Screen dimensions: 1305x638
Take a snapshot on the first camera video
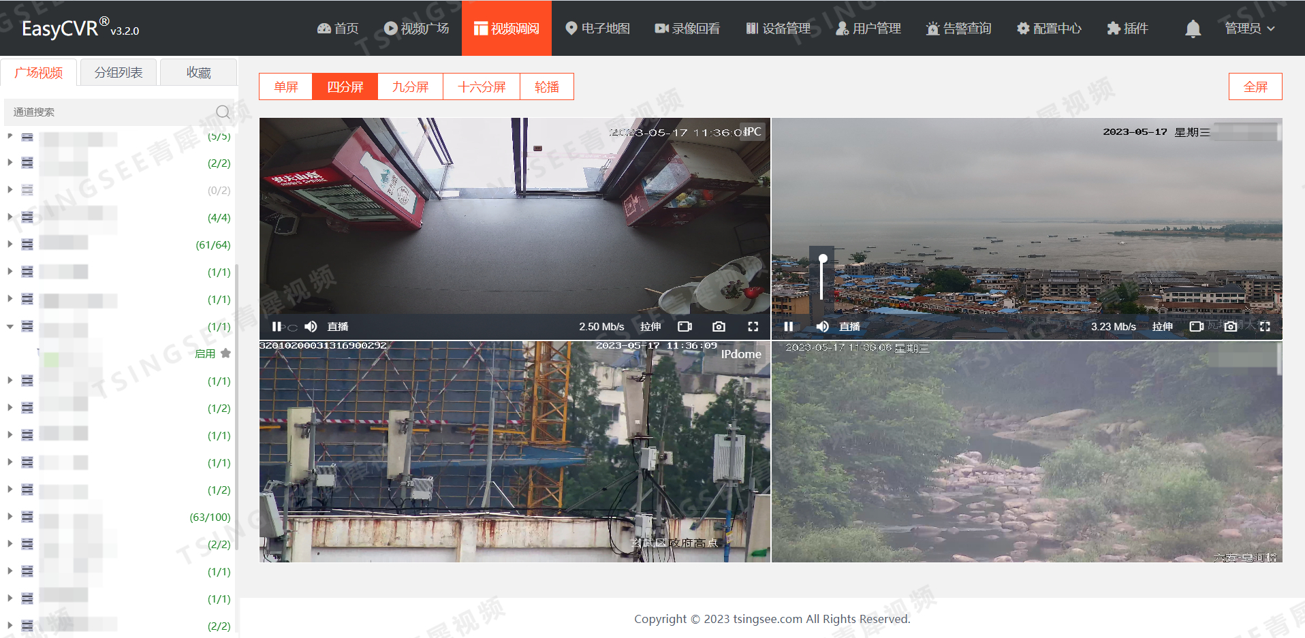click(x=719, y=327)
